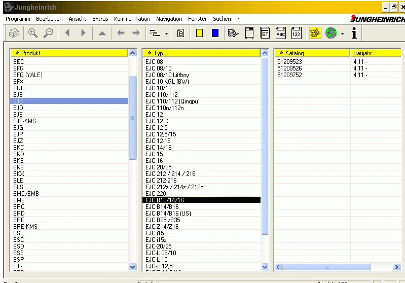Click the Produkt column sort header
This screenshot has height=283, width=405.
click(x=69, y=53)
